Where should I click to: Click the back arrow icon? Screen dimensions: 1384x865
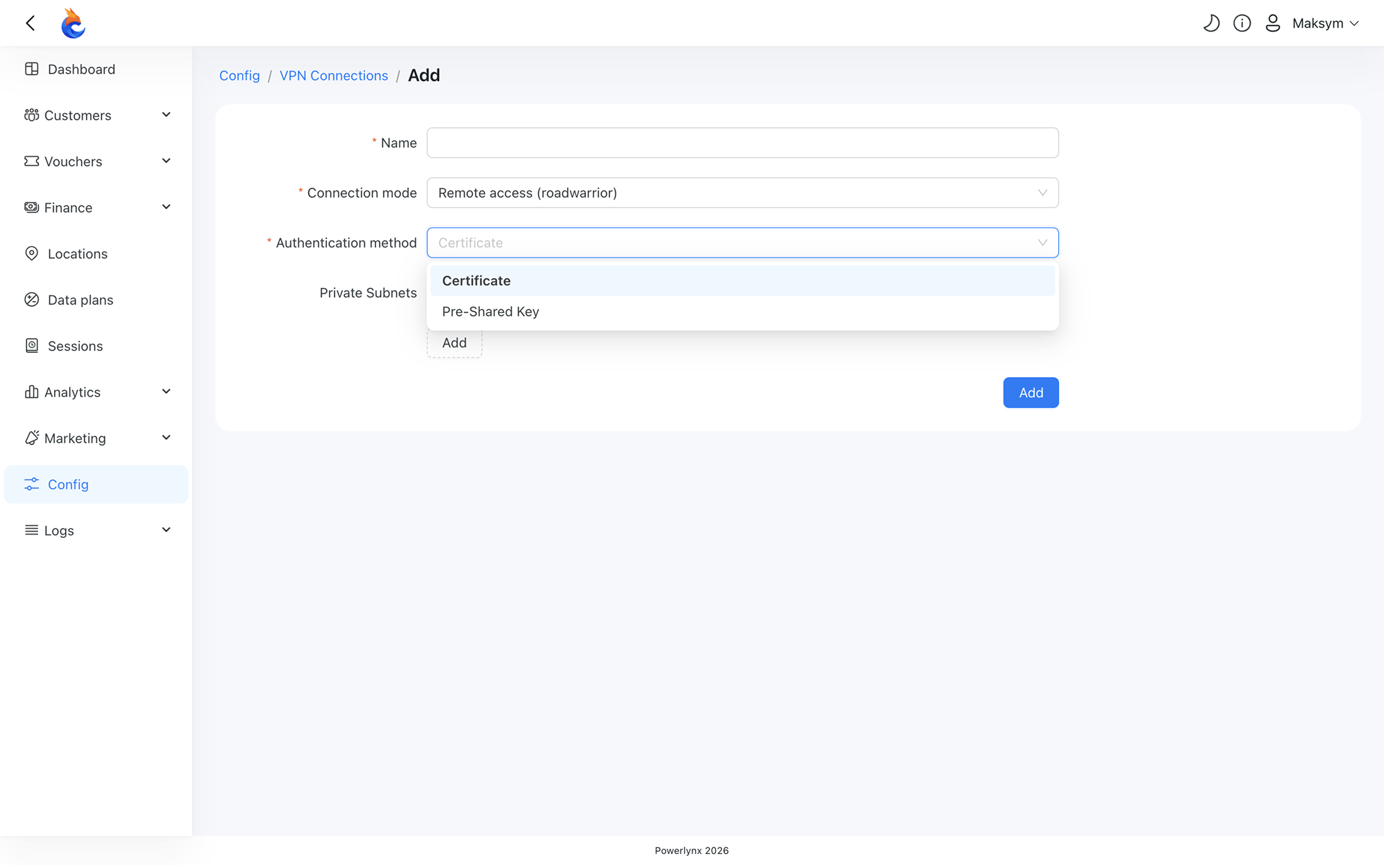pos(31,23)
